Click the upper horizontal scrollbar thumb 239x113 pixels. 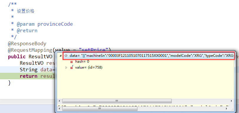pyautogui.click(x=117, y=101)
